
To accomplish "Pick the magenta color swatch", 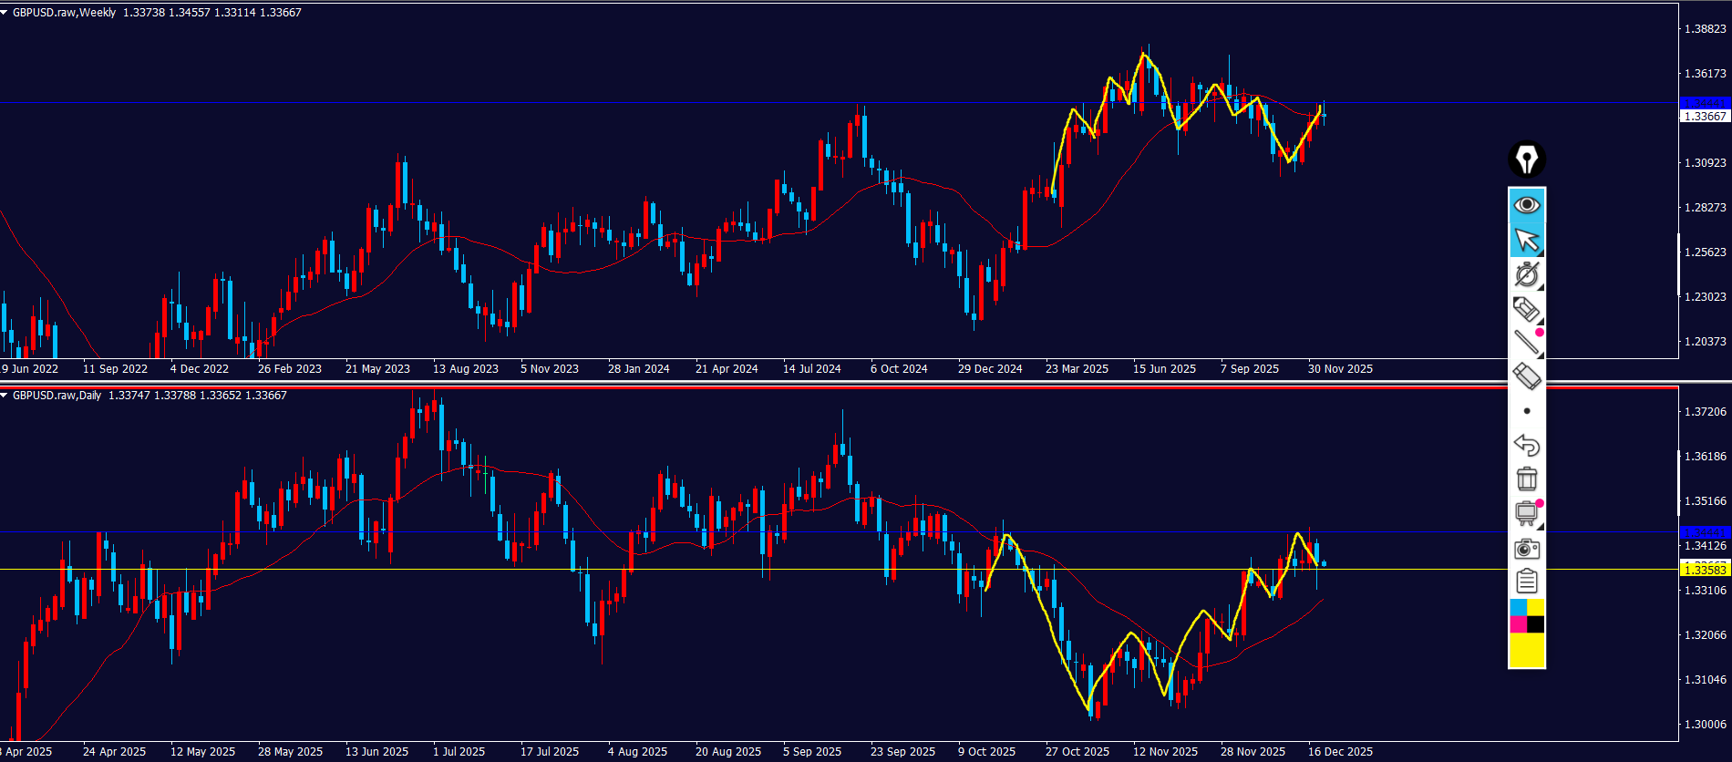I will click(x=1518, y=624).
